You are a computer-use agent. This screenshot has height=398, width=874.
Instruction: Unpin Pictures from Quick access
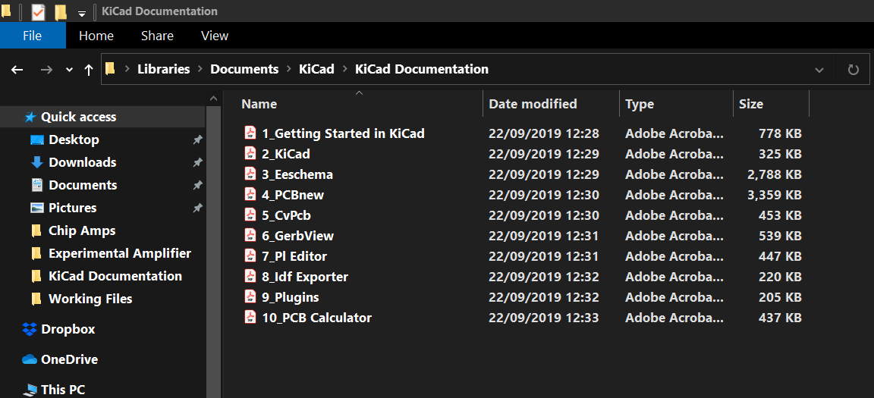click(197, 208)
